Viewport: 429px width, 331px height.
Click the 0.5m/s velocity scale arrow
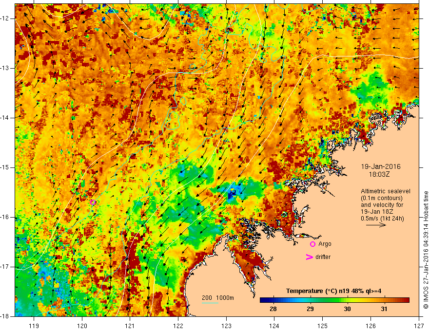[x=376, y=225]
